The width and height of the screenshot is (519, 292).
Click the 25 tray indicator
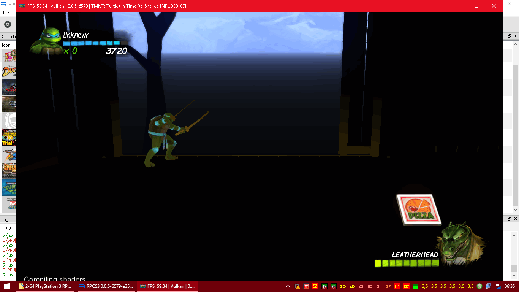click(x=361, y=286)
